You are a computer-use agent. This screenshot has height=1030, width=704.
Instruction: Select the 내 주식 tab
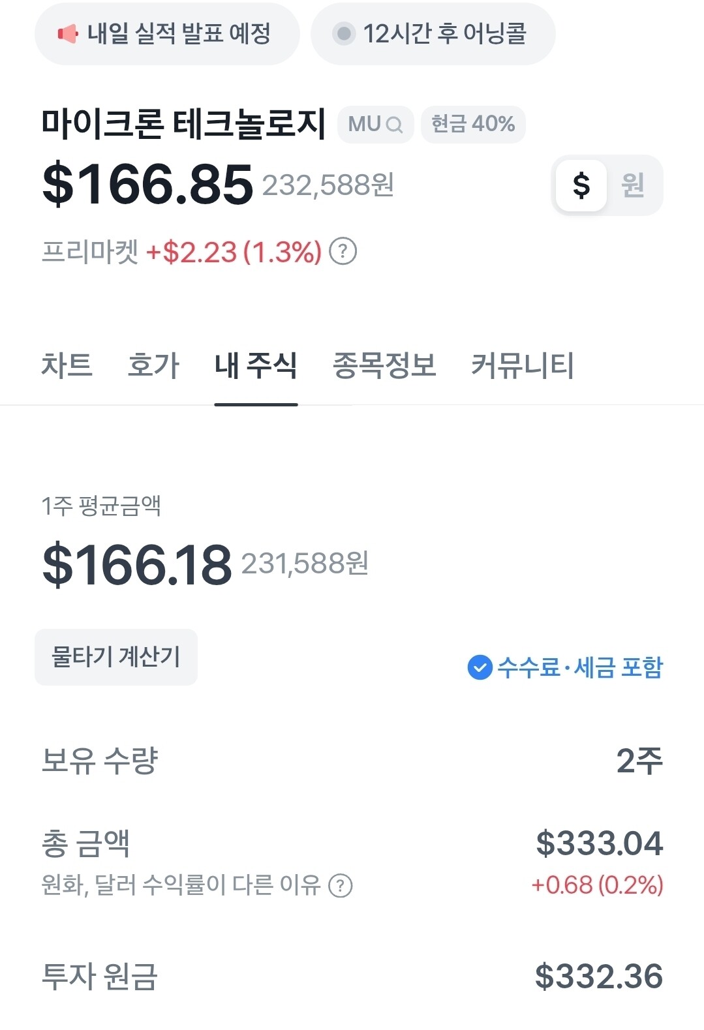(x=256, y=365)
